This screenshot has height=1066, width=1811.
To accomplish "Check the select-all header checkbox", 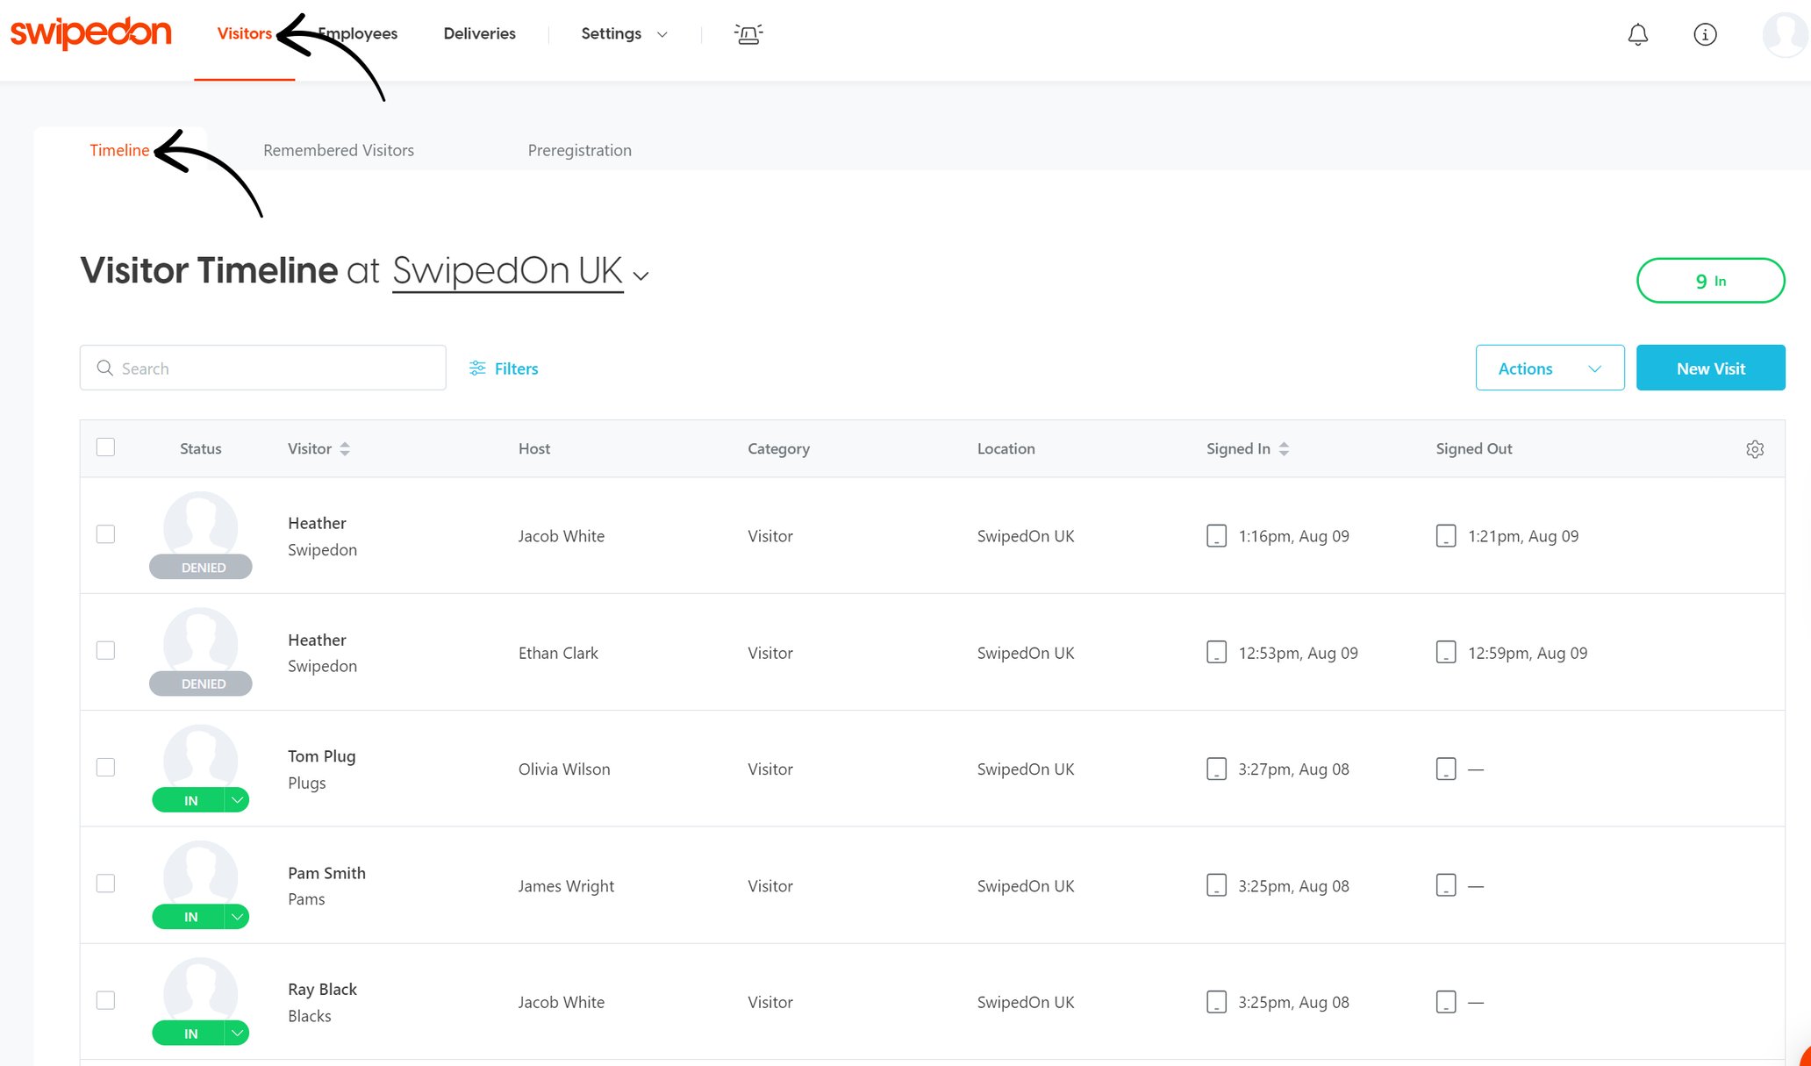I will [105, 447].
